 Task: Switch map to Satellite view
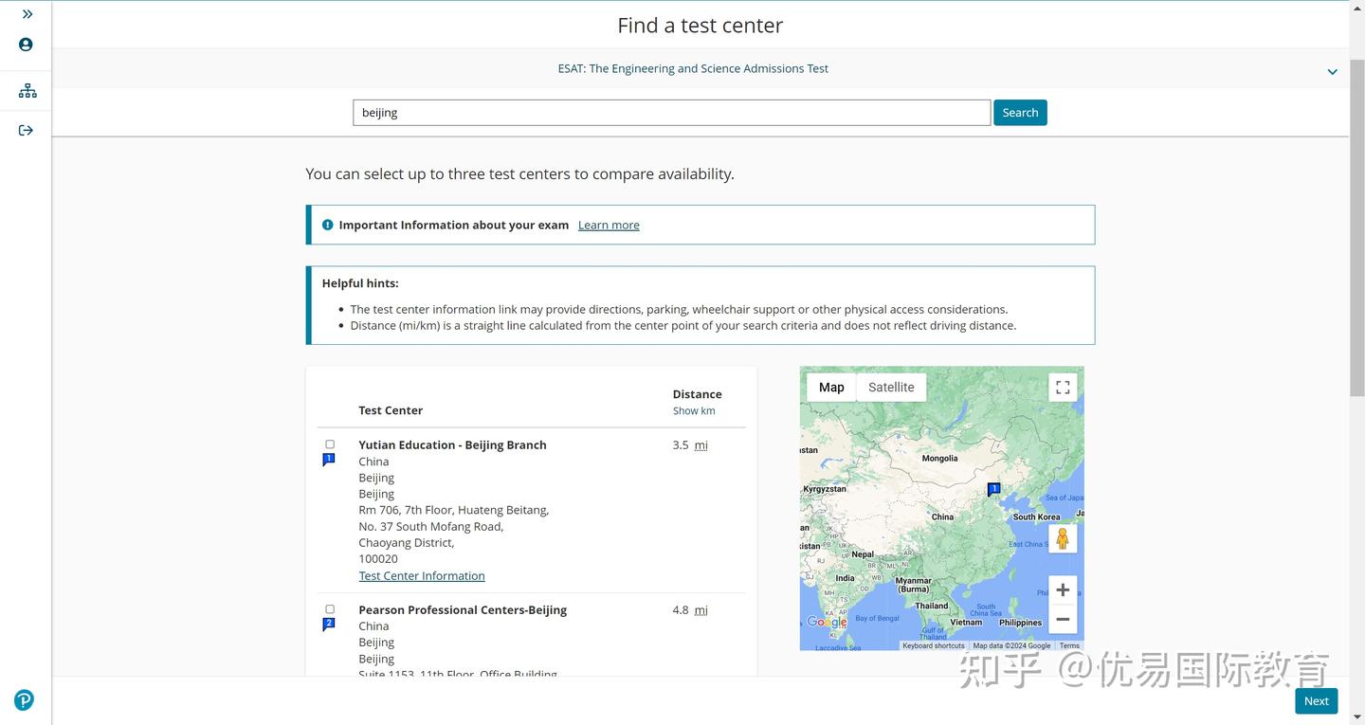891,387
